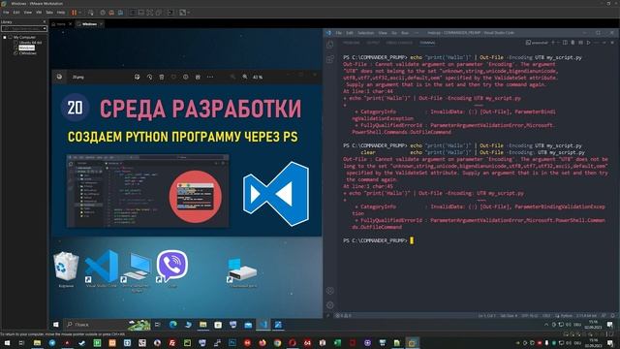Switch to the Home tab
The width and height of the screenshot is (620, 349).
[x=61, y=24]
